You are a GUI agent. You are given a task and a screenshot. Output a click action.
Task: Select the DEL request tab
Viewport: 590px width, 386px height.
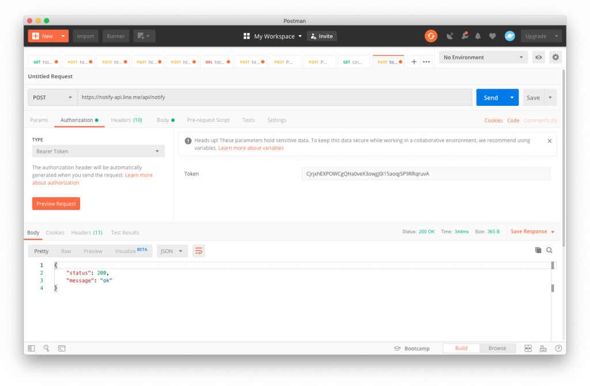(217, 62)
